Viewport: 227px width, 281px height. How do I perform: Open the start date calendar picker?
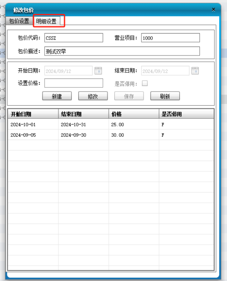click(x=98, y=71)
